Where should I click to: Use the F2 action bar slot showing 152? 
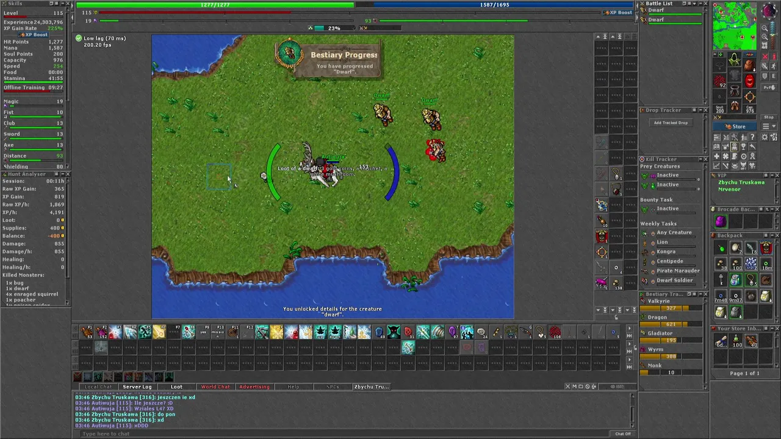pyautogui.click(x=101, y=332)
